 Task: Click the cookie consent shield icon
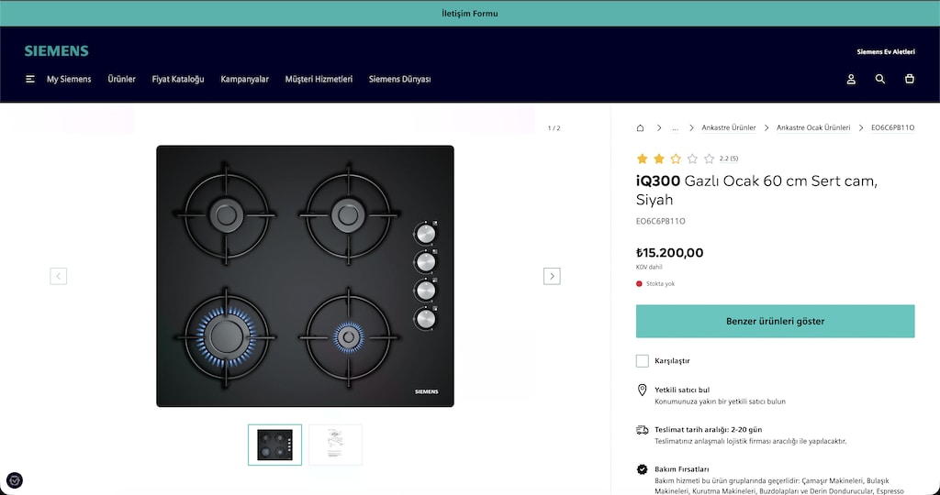pos(15,479)
